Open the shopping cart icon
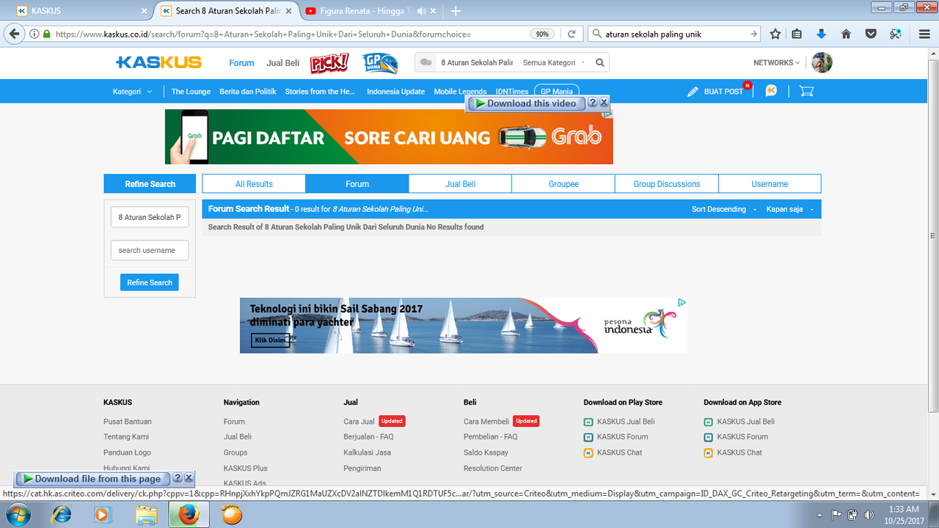The width and height of the screenshot is (939, 528). 806,91
